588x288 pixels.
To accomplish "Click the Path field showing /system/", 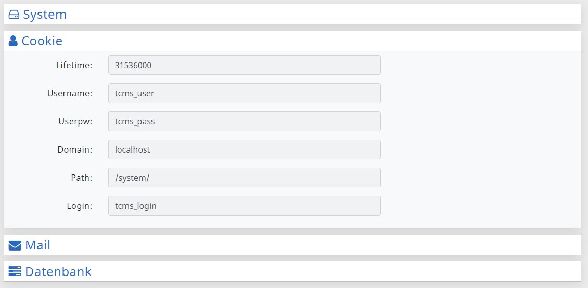I will pos(245,178).
